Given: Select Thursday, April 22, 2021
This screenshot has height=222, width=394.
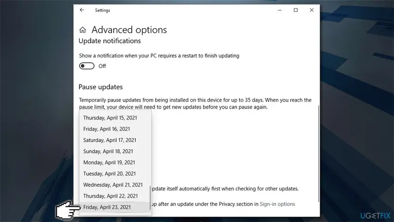Looking at the screenshot, I should point(115,196).
